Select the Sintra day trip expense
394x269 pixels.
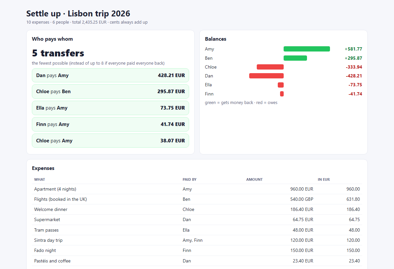pyautogui.click(x=197, y=240)
